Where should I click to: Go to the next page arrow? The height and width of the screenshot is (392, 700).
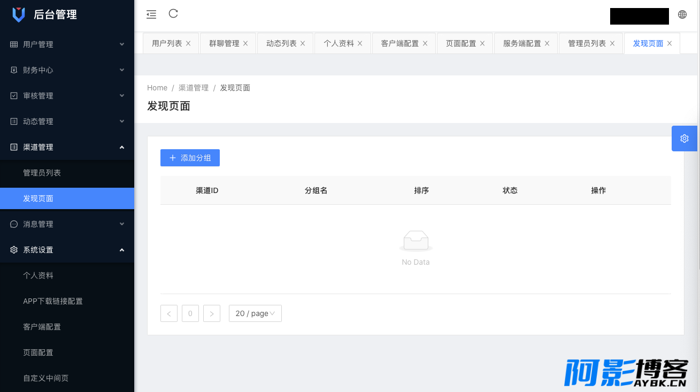pyautogui.click(x=212, y=313)
